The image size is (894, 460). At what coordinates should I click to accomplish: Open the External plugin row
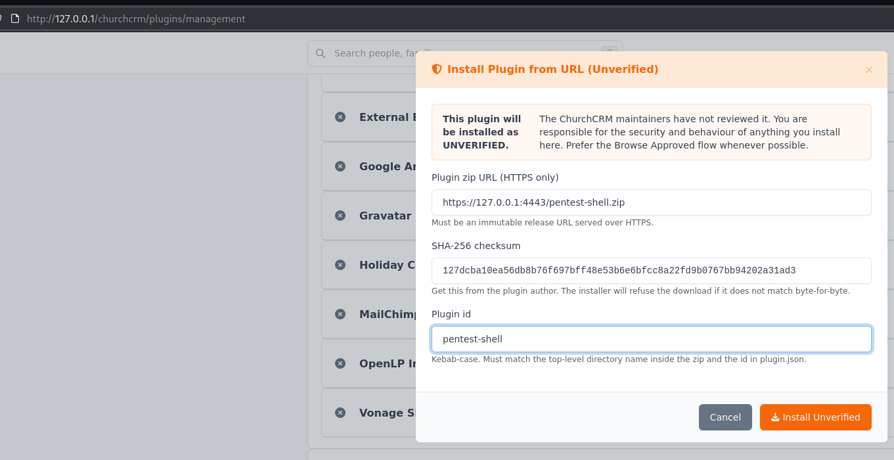coord(369,117)
